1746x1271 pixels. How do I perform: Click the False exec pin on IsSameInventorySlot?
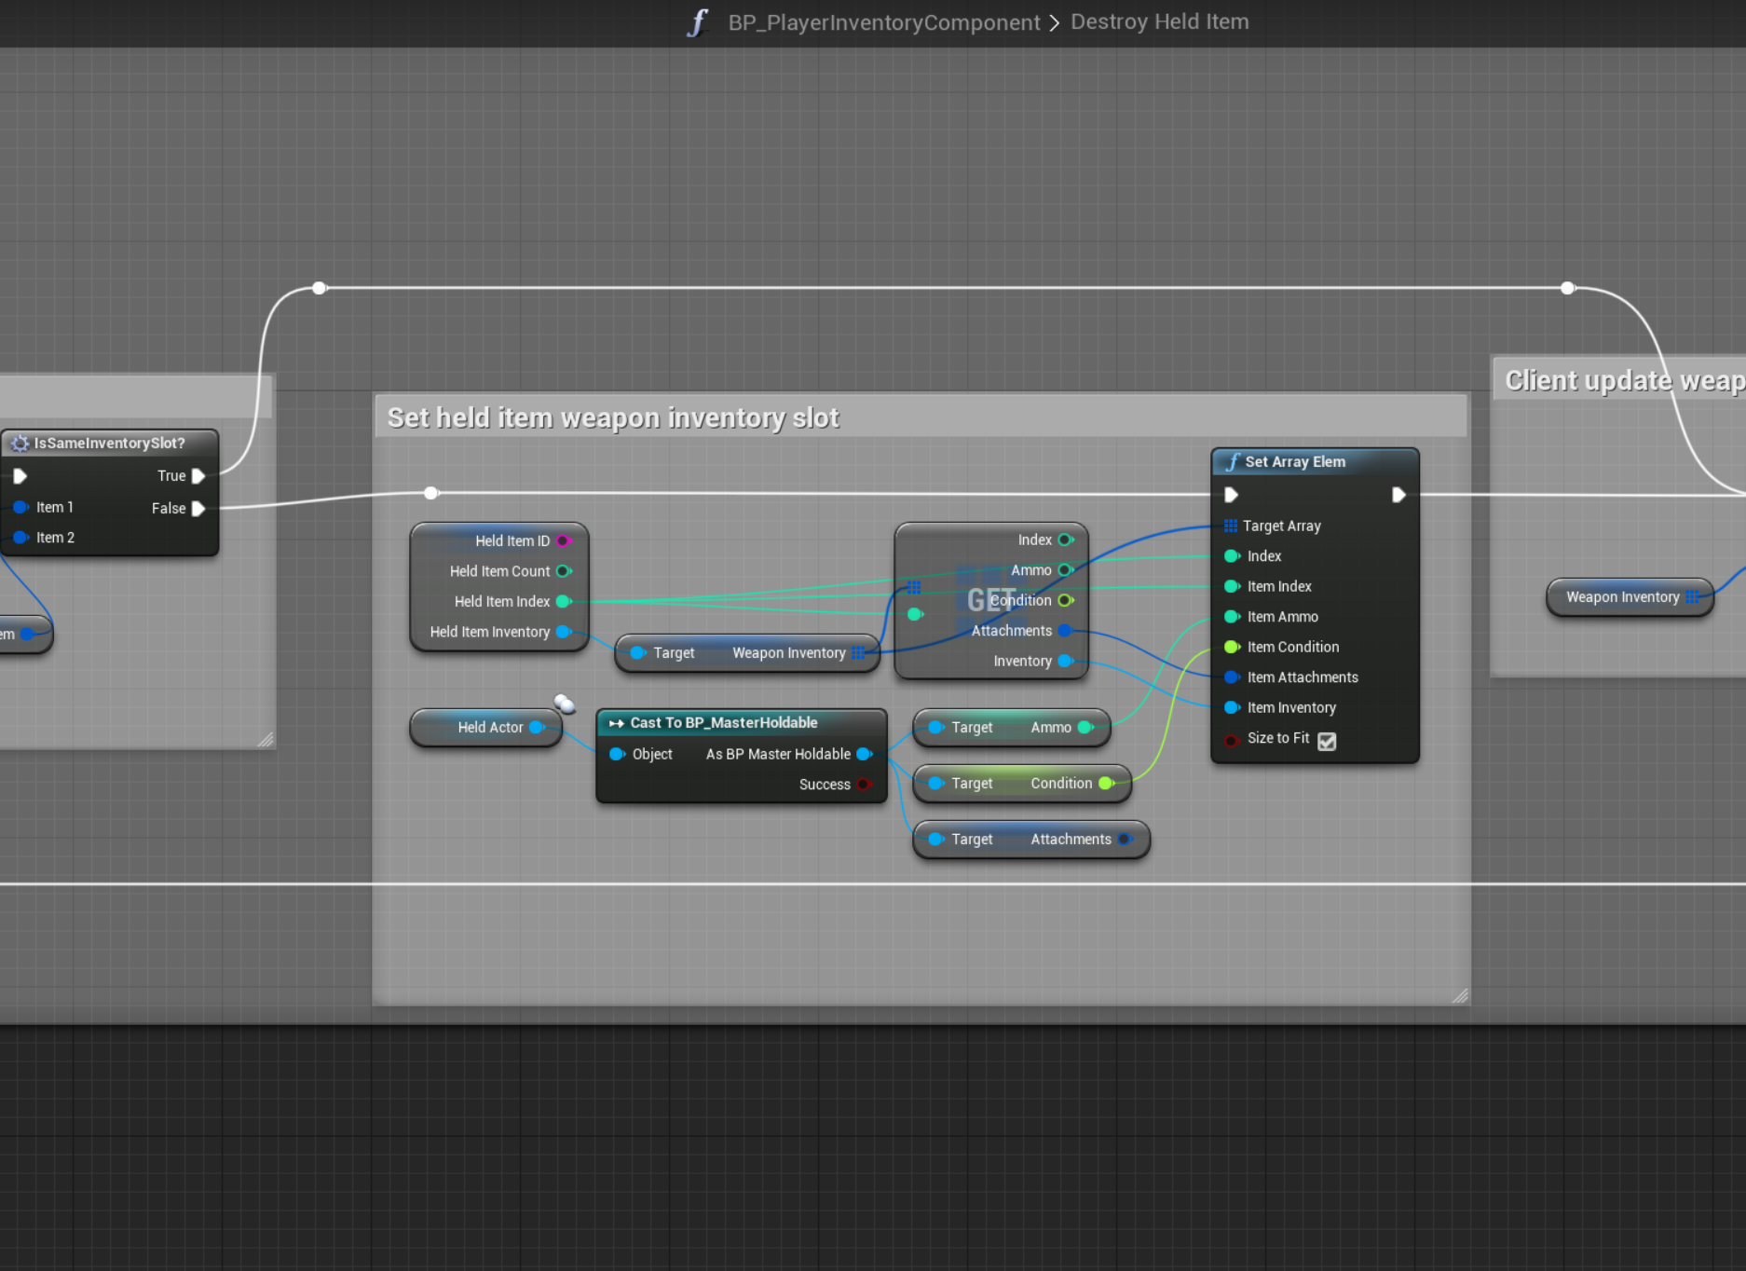[198, 509]
